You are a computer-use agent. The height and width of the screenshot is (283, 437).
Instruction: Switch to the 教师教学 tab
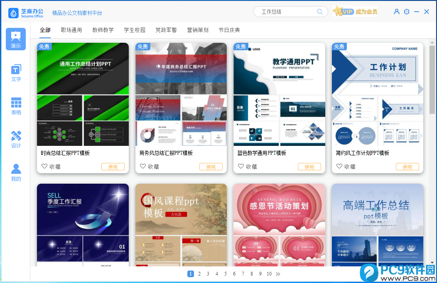pos(103,30)
